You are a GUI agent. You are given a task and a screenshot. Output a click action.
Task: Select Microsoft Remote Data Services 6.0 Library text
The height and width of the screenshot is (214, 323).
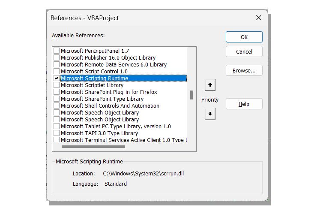click(114, 64)
